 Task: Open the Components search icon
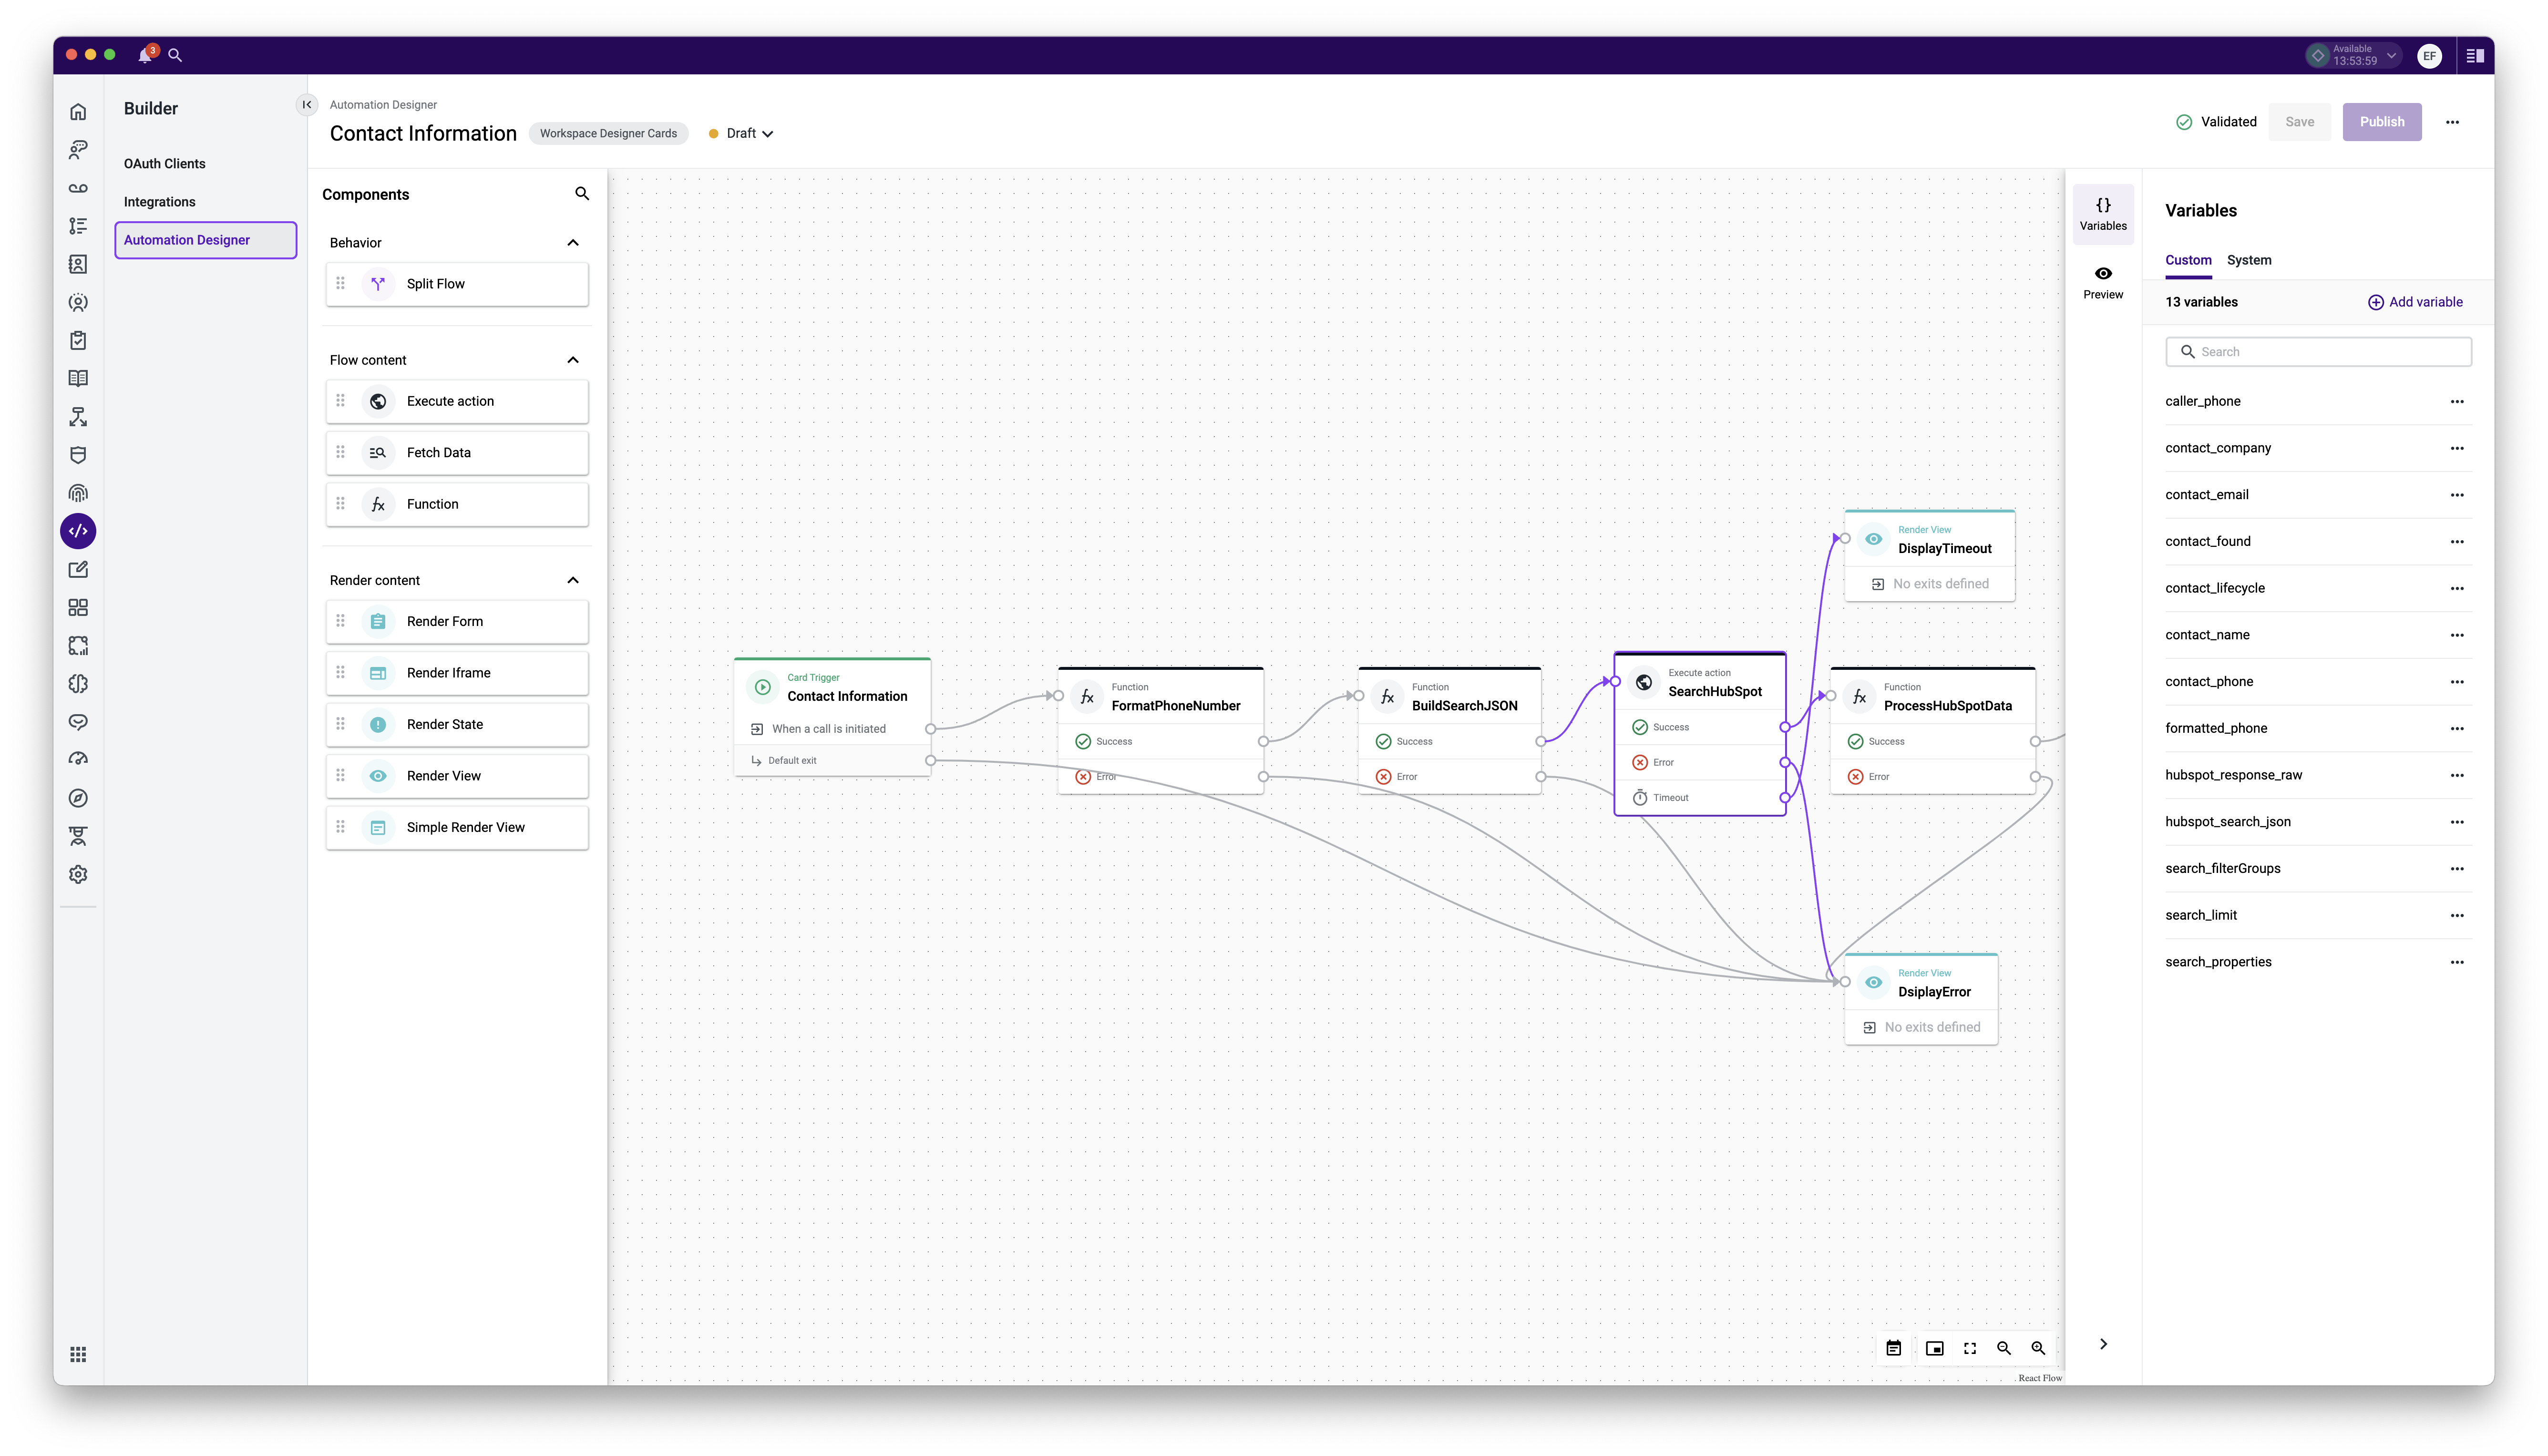coord(582,194)
